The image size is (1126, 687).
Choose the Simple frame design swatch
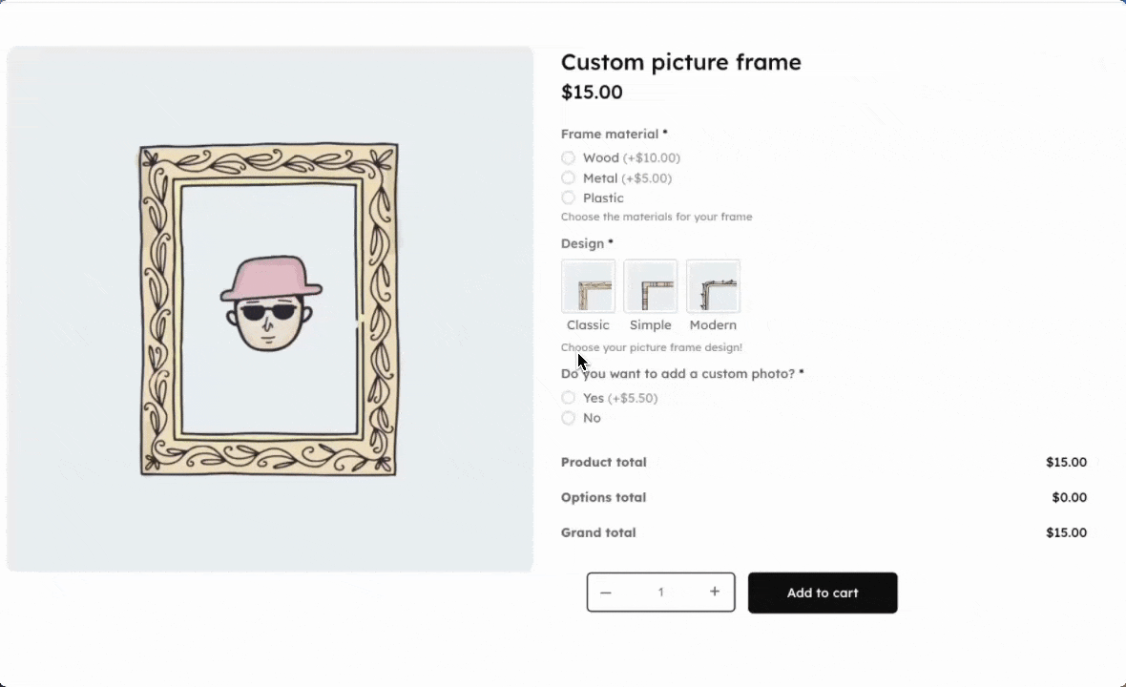(651, 286)
